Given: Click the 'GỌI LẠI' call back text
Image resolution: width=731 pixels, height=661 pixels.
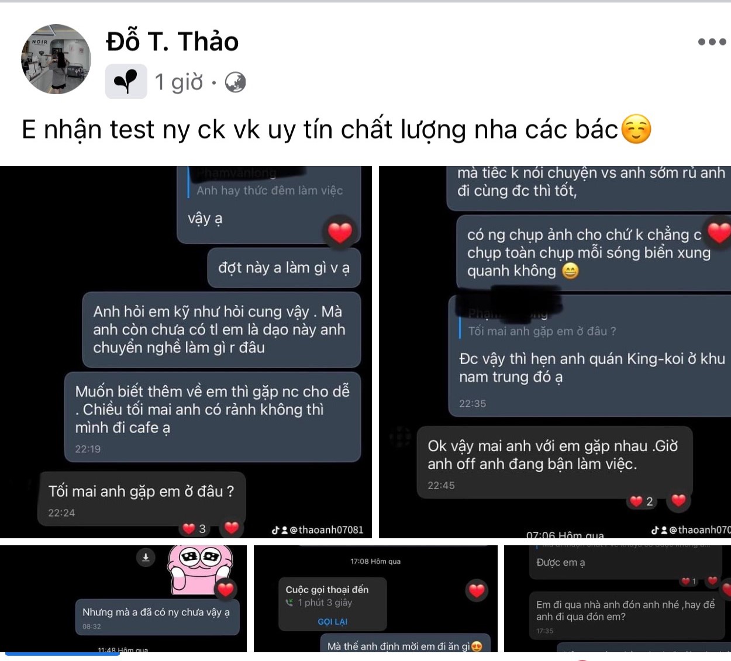Looking at the screenshot, I should coord(332,622).
